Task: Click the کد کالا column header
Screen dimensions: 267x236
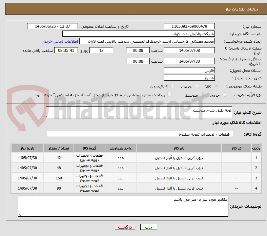Action: pos(237,148)
